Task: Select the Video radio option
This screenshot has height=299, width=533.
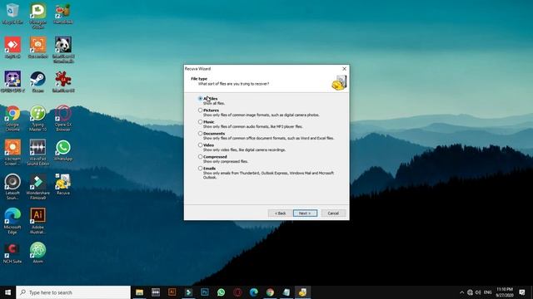Action: click(200, 145)
